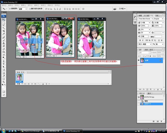The height and width of the screenshot is (133, 167).
Task: Toggle Lock position in Layers panel
Action: (148, 56)
